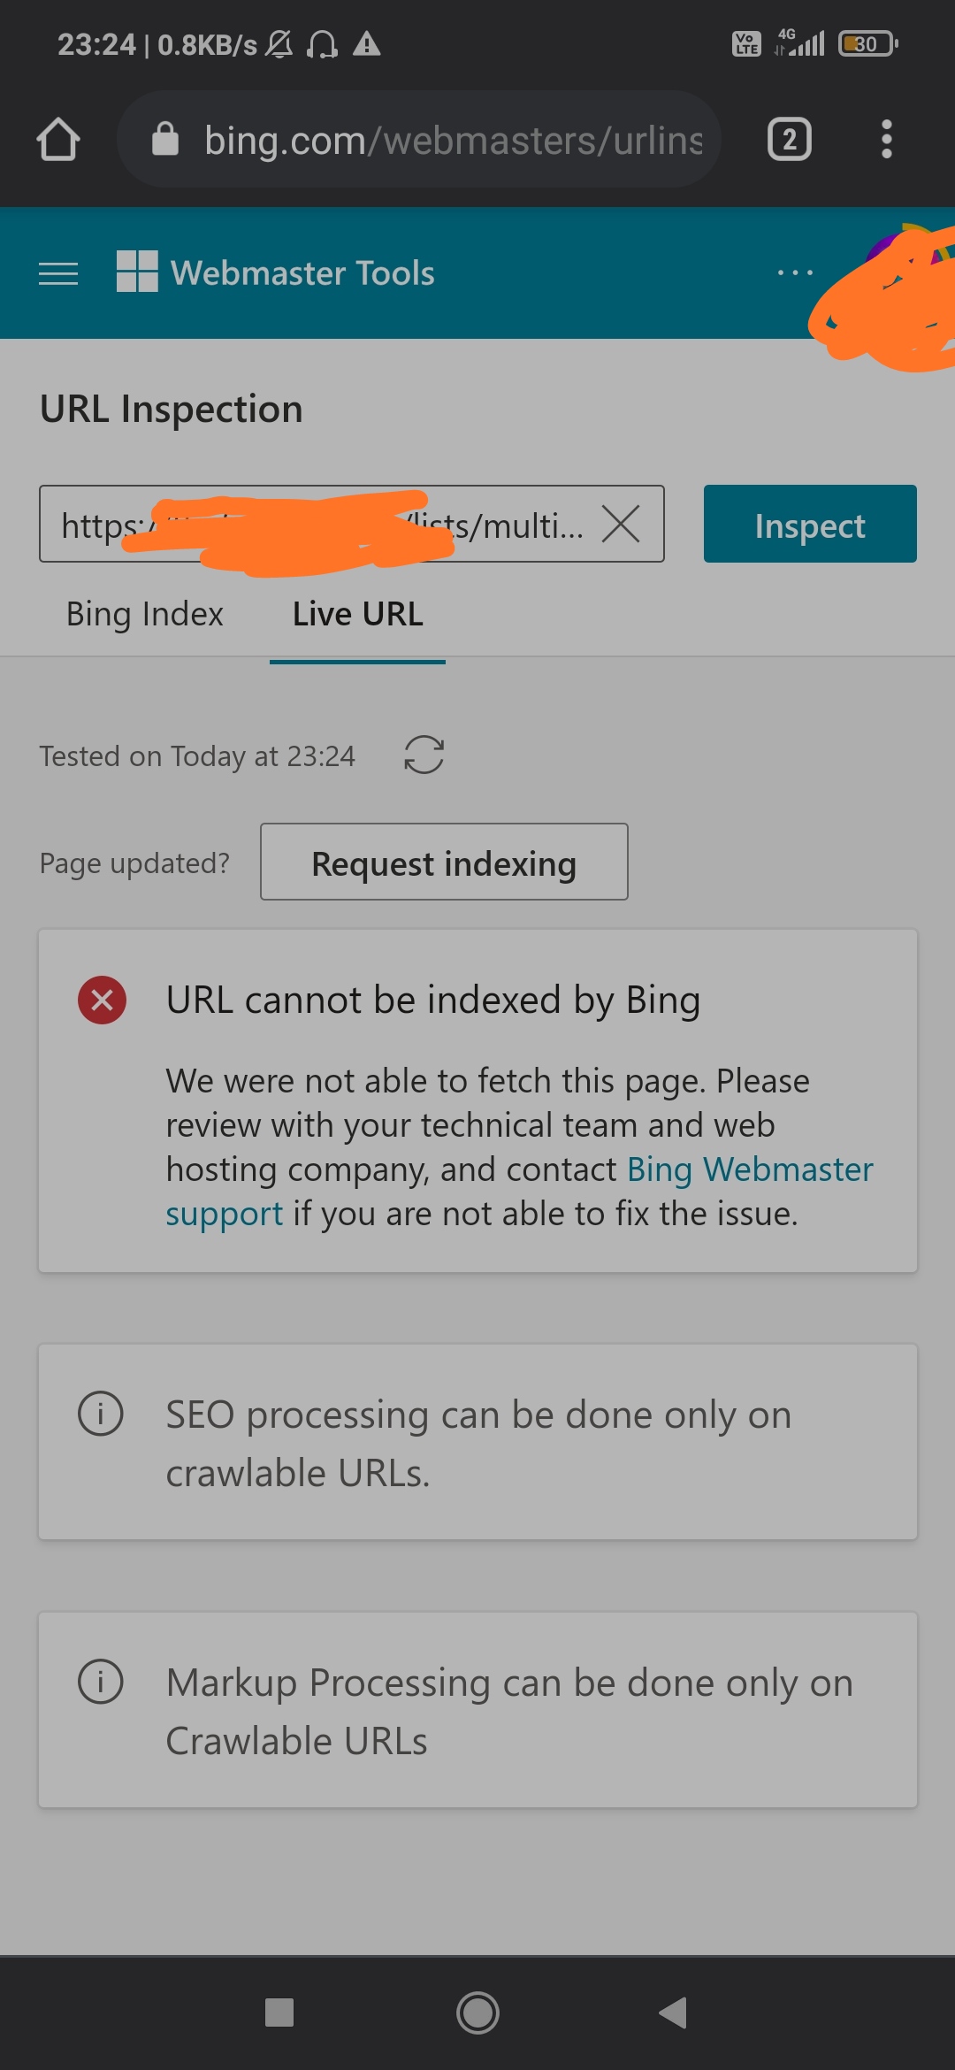Tap the browser address bar URL
Screen dimensions: 955x2070
tap(453, 140)
